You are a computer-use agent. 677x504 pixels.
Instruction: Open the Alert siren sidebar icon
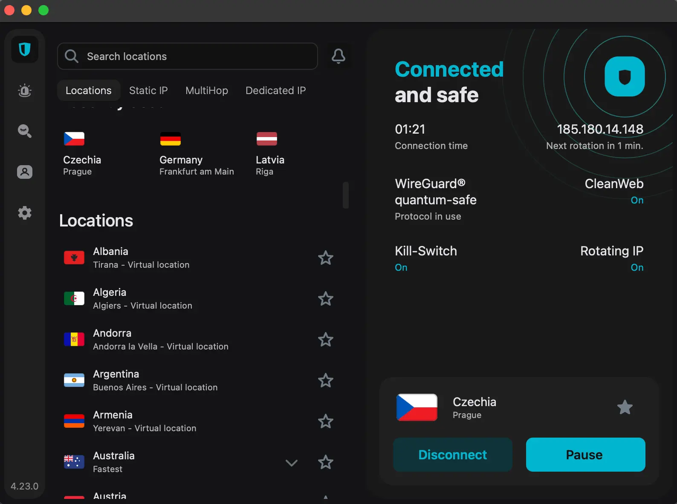(25, 90)
